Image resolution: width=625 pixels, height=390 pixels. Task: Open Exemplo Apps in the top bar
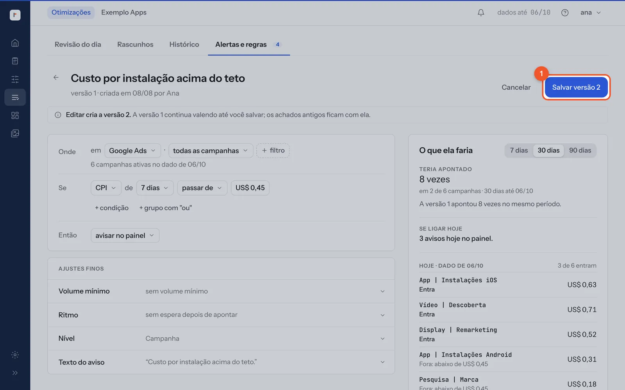coord(124,12)
